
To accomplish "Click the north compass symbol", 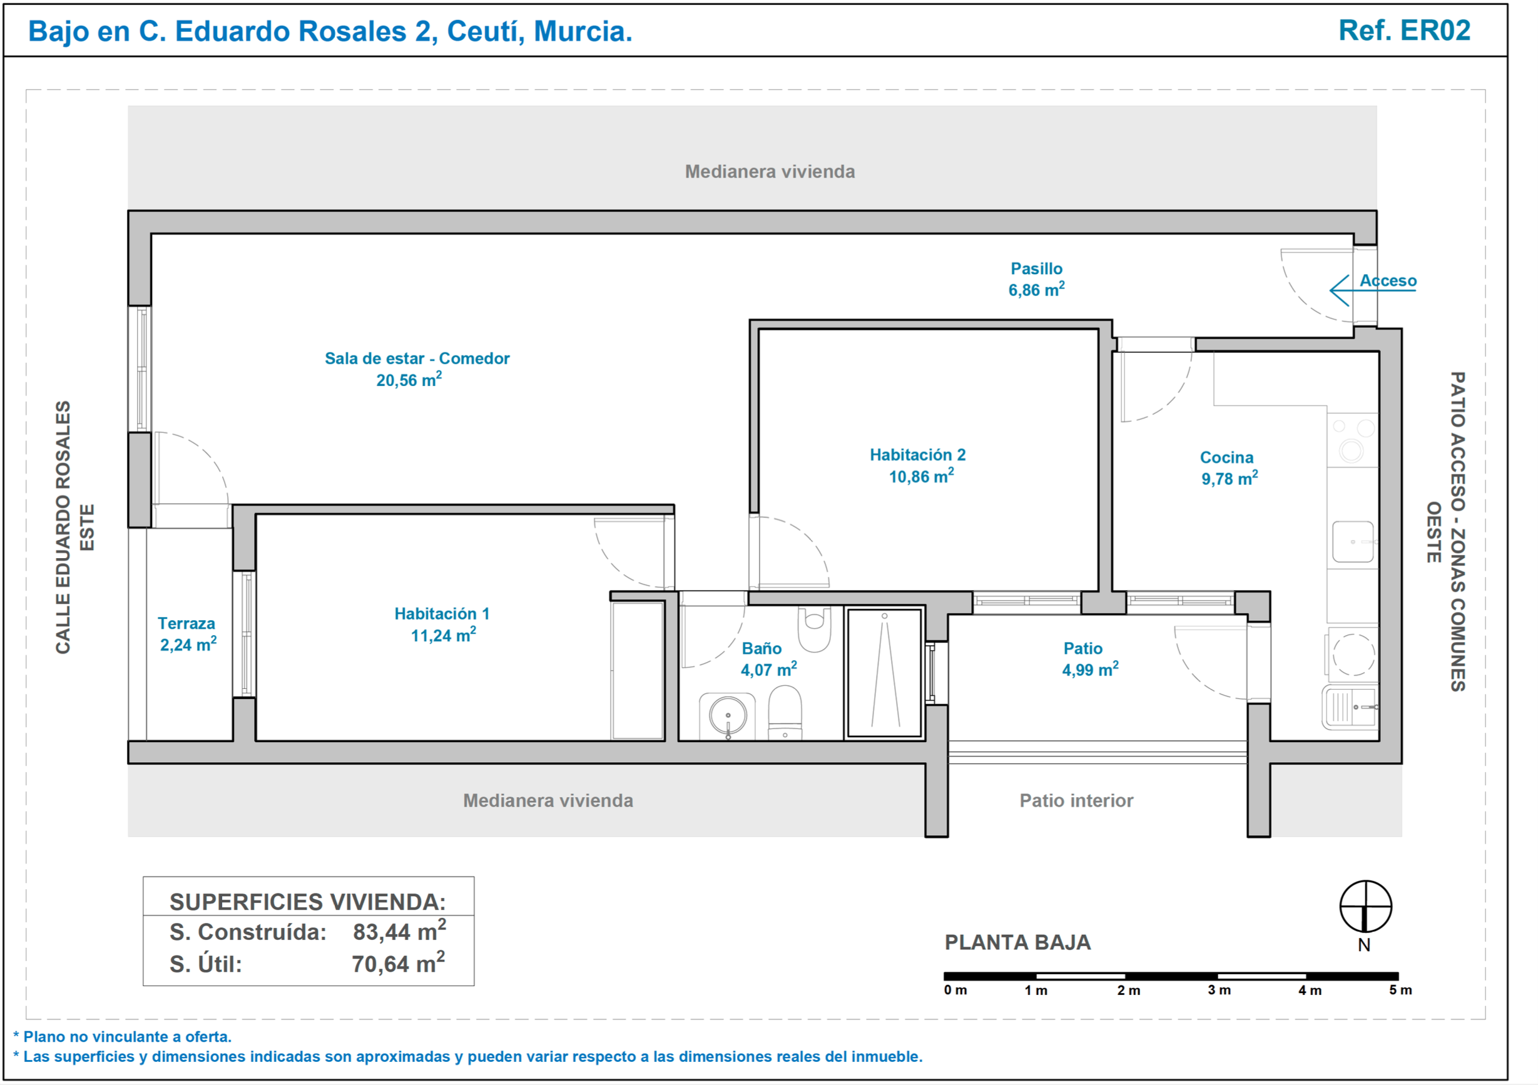I will 1365,906.
